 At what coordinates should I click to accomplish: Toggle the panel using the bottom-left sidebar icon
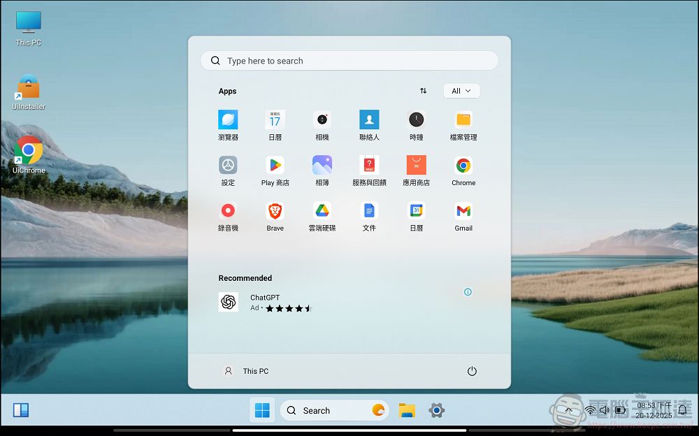click(21, 410)
